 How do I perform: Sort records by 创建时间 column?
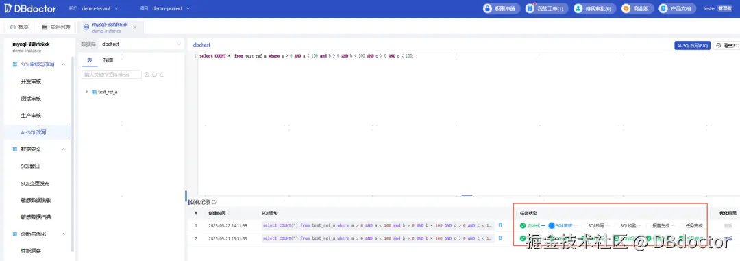pos(230,213)
